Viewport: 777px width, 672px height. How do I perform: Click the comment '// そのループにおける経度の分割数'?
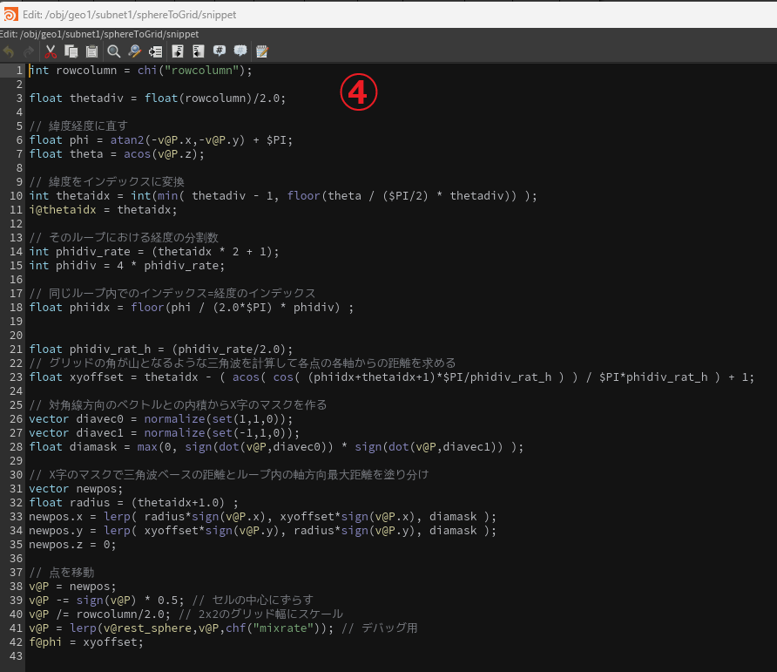pyautogui.click(x=124, y=238)
